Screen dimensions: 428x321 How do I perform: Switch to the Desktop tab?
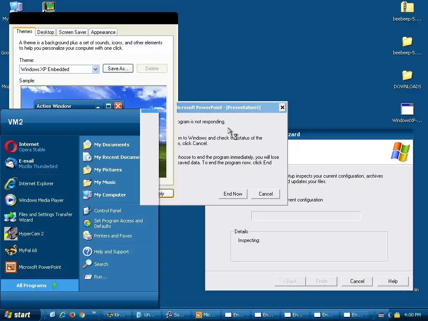[x=46, y=32]
